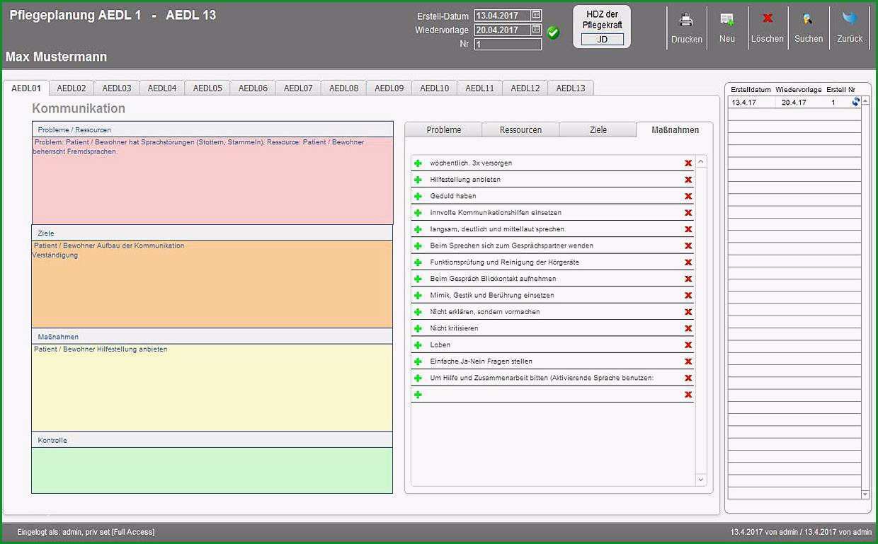Open the AEDL09 tab

tap(389, 88)
